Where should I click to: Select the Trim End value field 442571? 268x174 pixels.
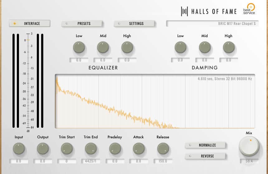[91, 161]
